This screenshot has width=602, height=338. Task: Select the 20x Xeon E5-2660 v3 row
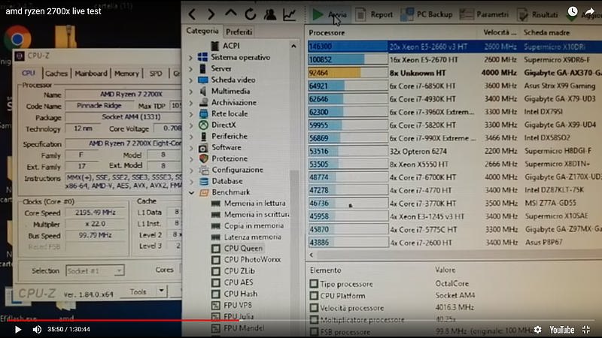tap(455, 47)
